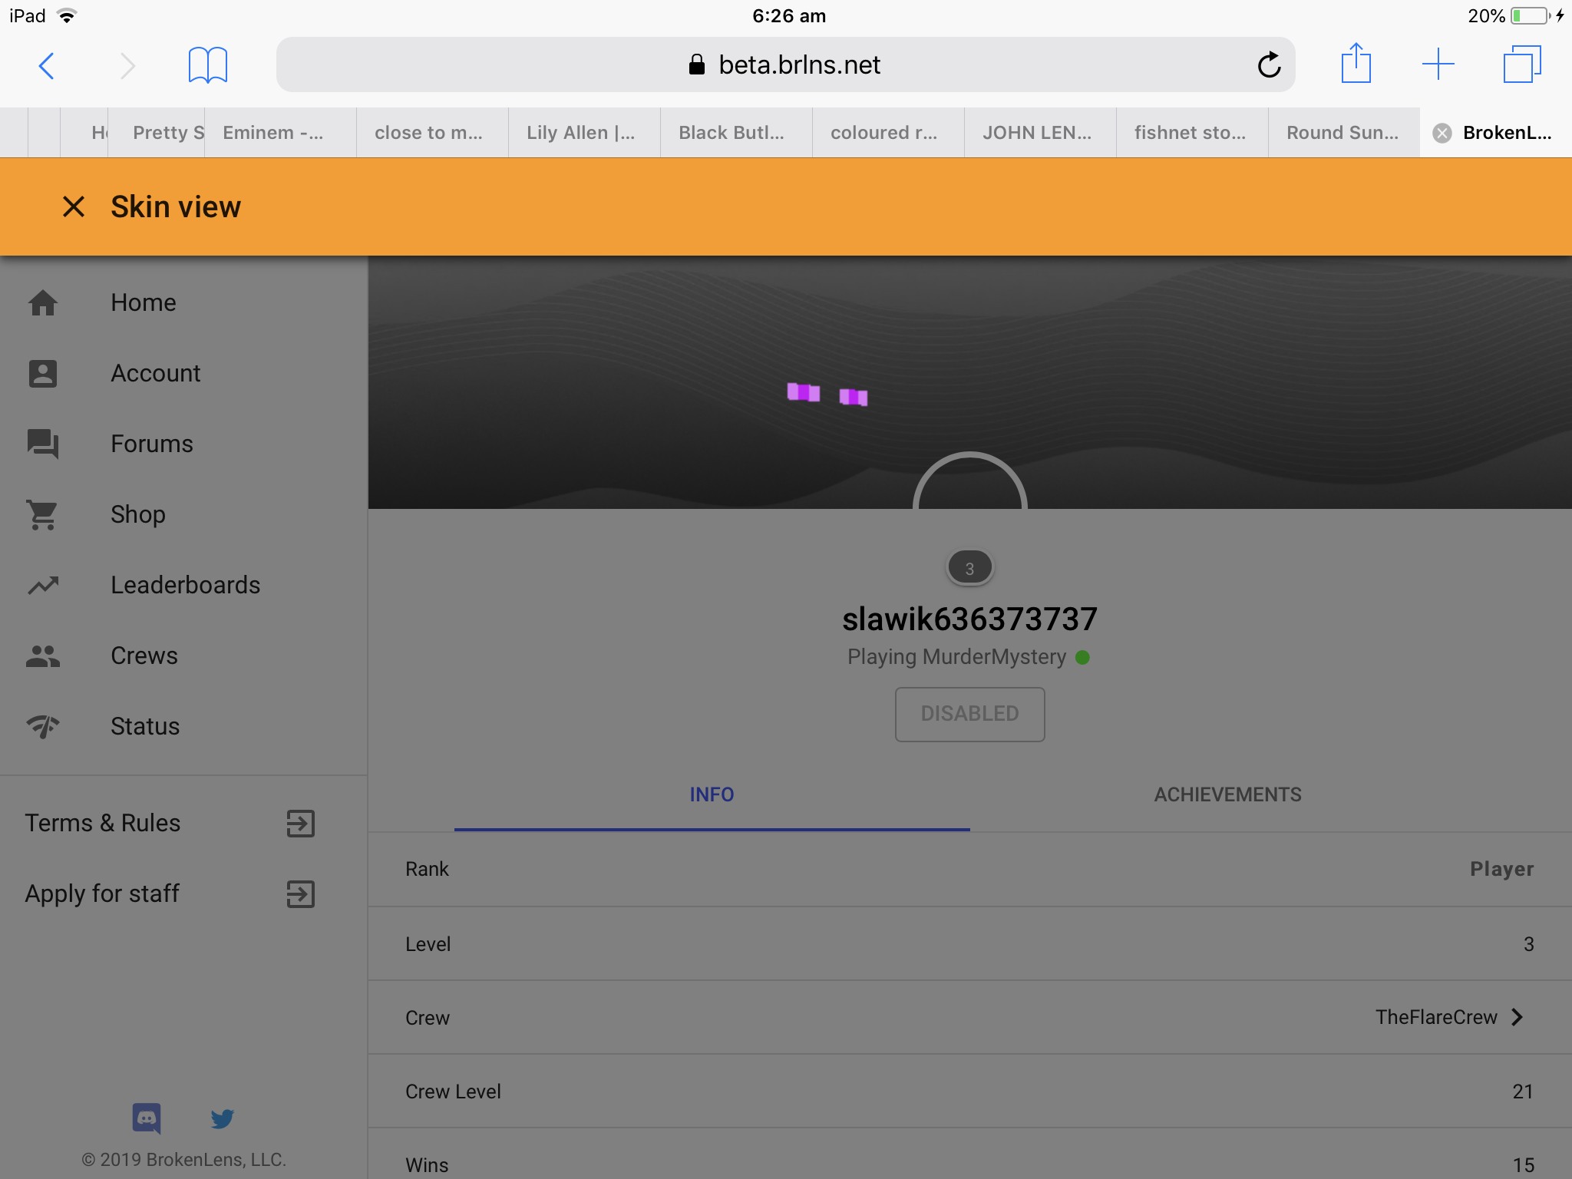Viewport: 1572px width, 1179px height.
Task: Open Terms & Rules external link arrow
Action: (301, 823)
